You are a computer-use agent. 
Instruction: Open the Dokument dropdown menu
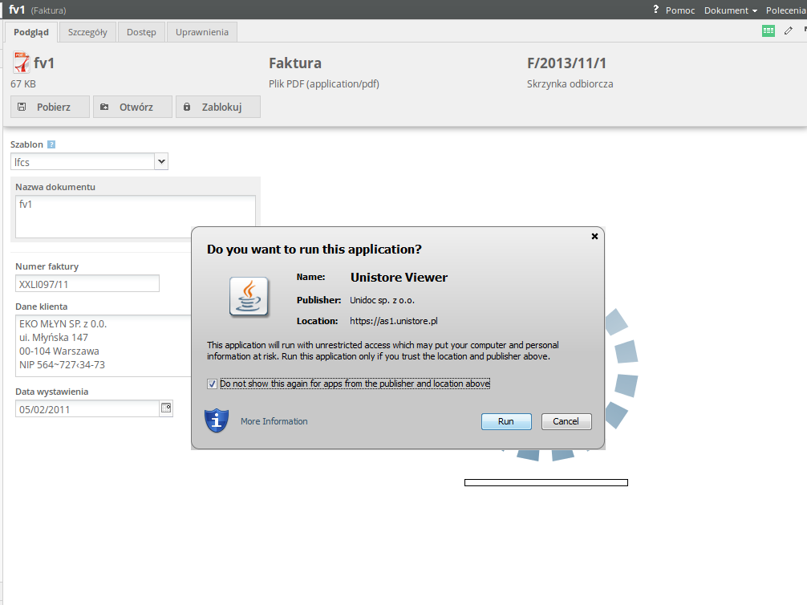730,10
